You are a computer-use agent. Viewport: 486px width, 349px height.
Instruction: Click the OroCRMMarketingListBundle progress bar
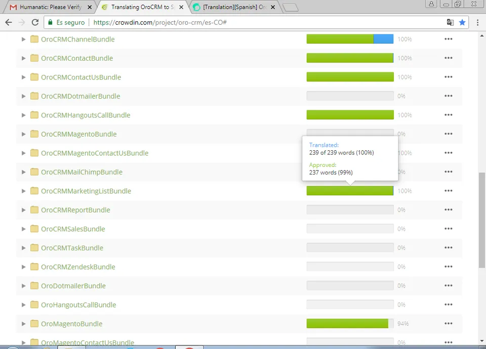350,191
